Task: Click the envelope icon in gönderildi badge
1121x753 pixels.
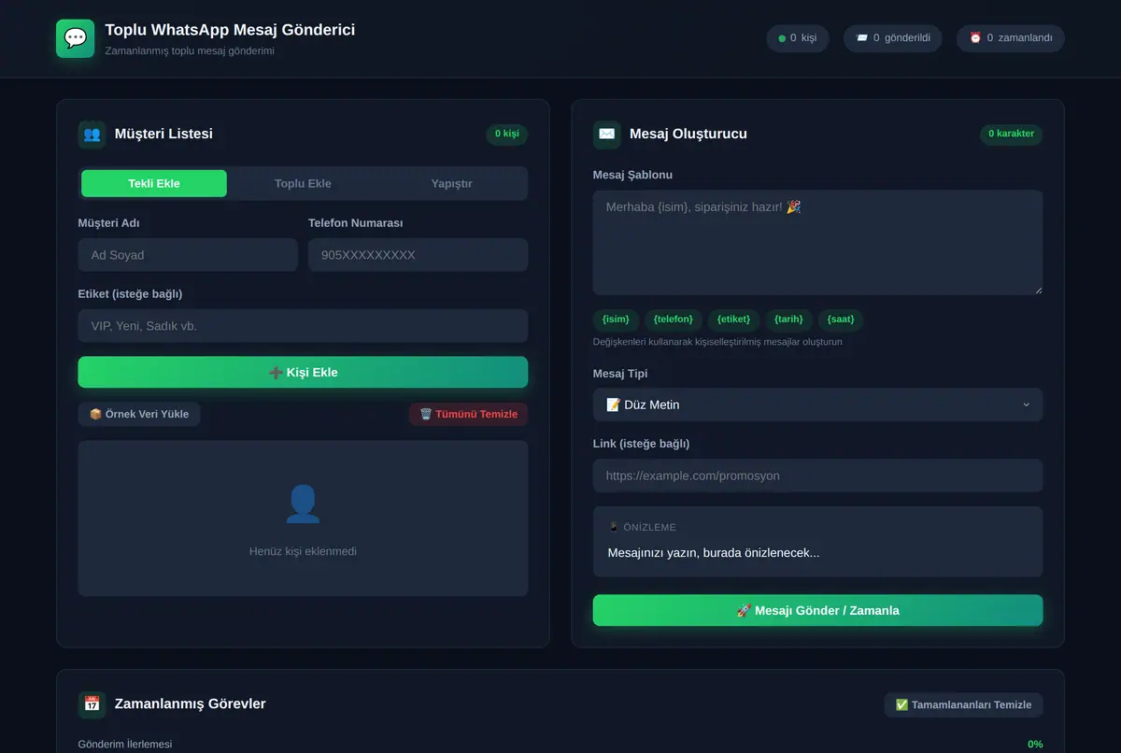Action: [861, 38]
